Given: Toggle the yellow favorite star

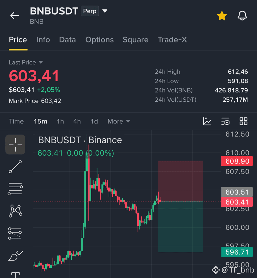Looking at the screenshot, I should point(222,16).
